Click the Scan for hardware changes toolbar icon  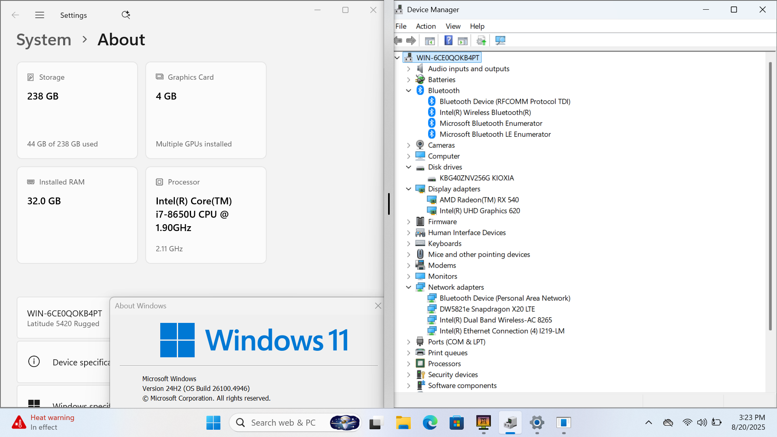500,40
